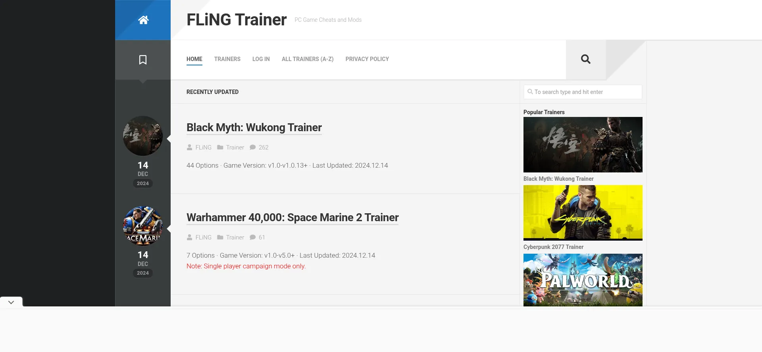Screen dimensions: 762x352
Task: Open ALL TRAINERS (A-Z) list
Action: pos(308,59)
